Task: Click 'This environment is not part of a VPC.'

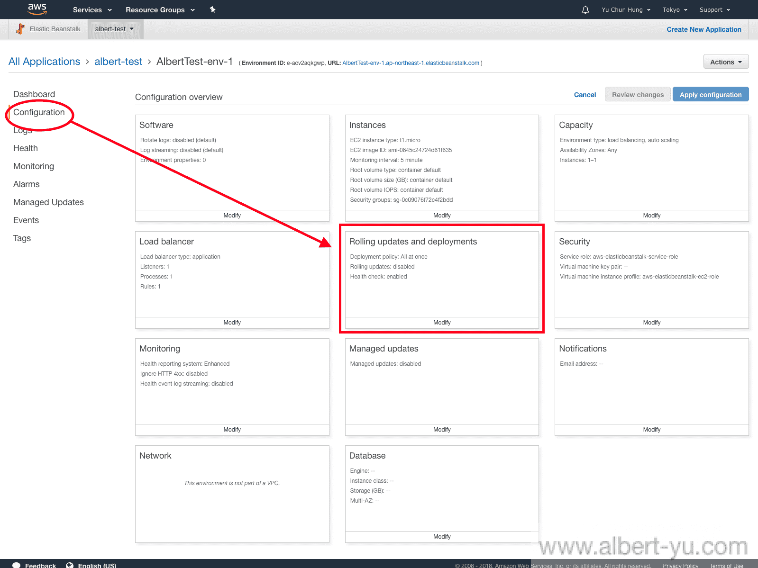Action: coord(232,483)
